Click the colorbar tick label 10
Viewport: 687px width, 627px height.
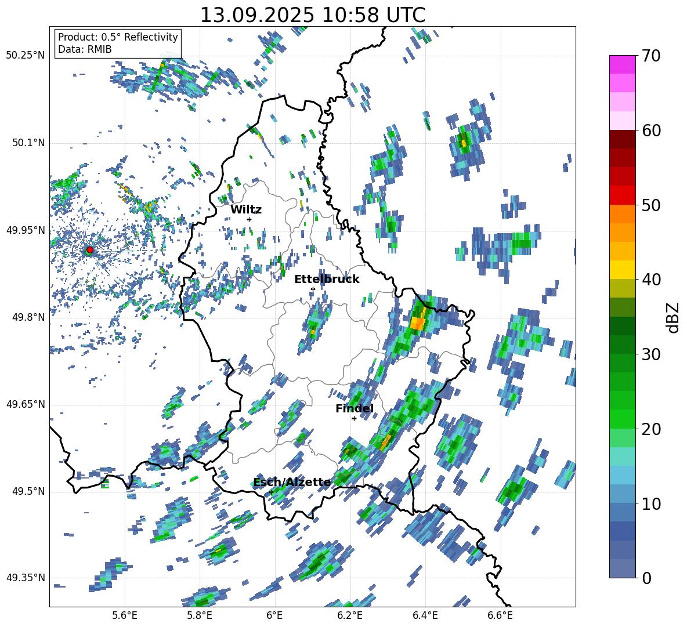tap(651, 503)
